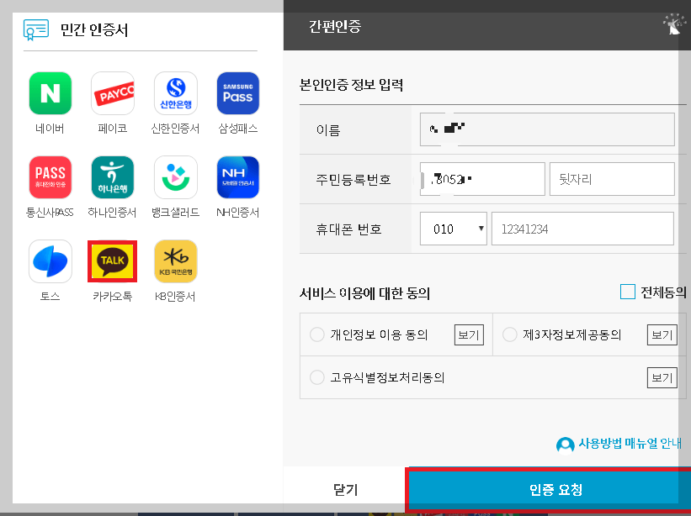Select the 제3자정보제공동의 radio button
Screen dimensions: 691x516
point(509,334)
